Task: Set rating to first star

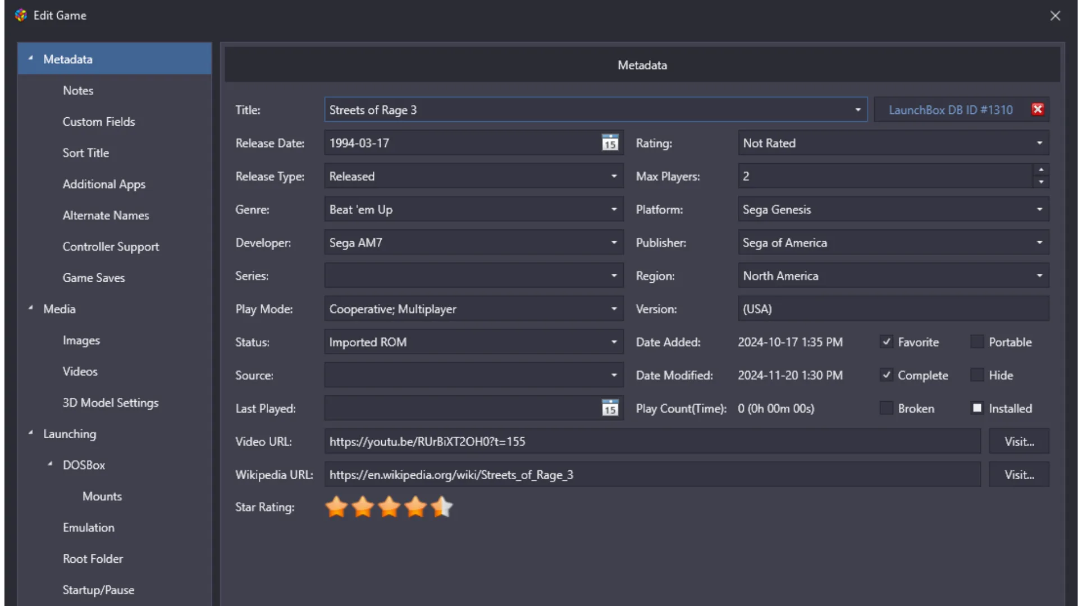Action: click(336, 507)
